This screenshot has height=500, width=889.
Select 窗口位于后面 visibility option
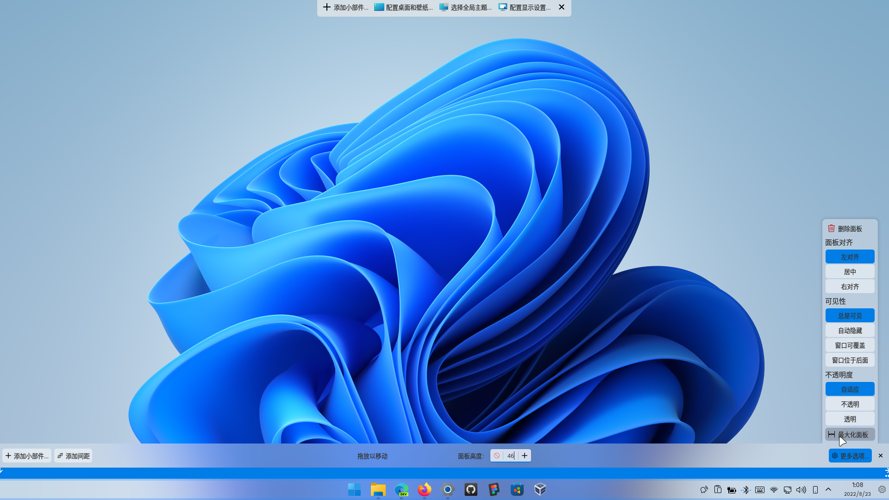[850, 360]
